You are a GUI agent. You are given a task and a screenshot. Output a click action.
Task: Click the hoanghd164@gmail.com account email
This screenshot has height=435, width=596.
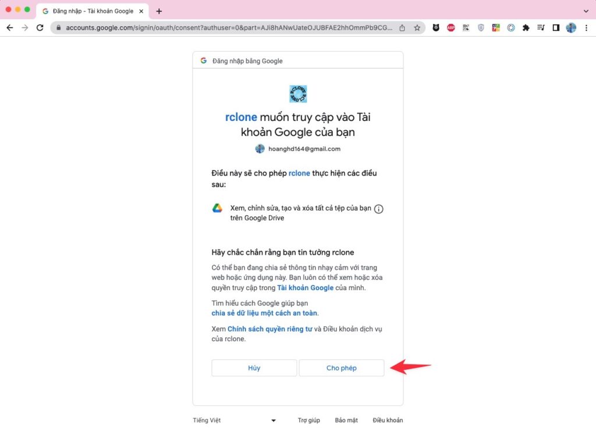click(304, 149)
